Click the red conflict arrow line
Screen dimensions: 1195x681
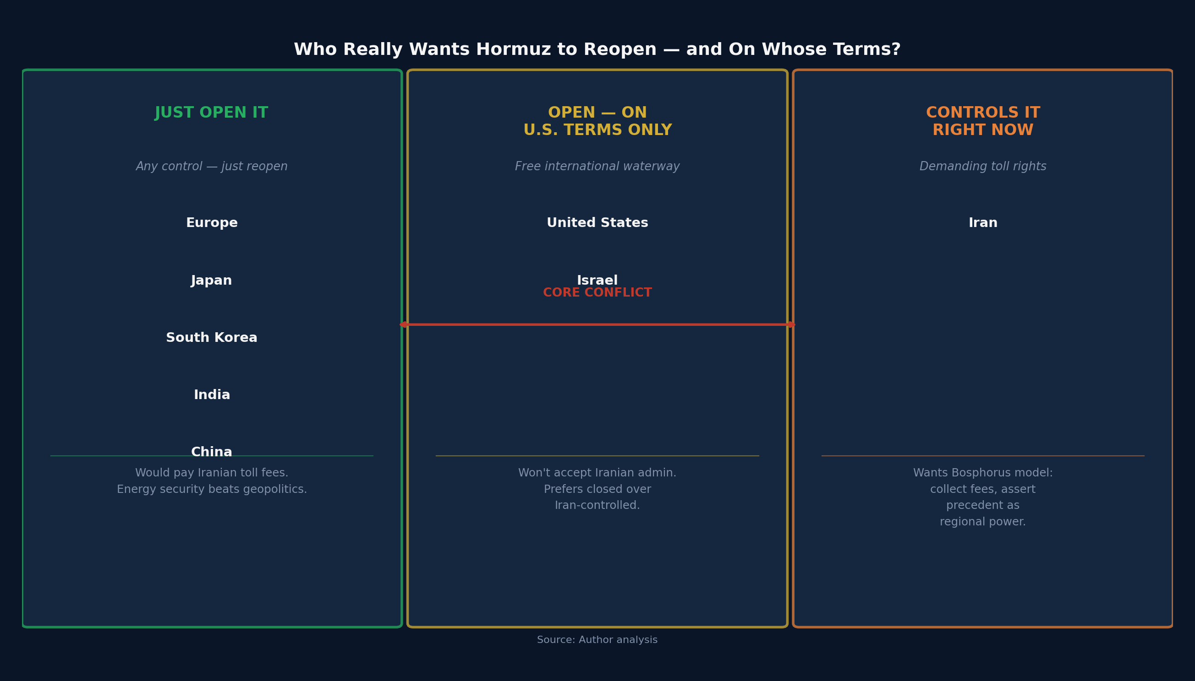[x=597, y=324]
